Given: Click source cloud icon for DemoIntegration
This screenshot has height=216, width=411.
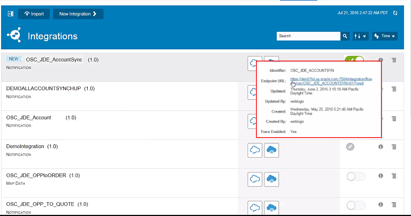Looking at the screenshot, I should (255, 150).
